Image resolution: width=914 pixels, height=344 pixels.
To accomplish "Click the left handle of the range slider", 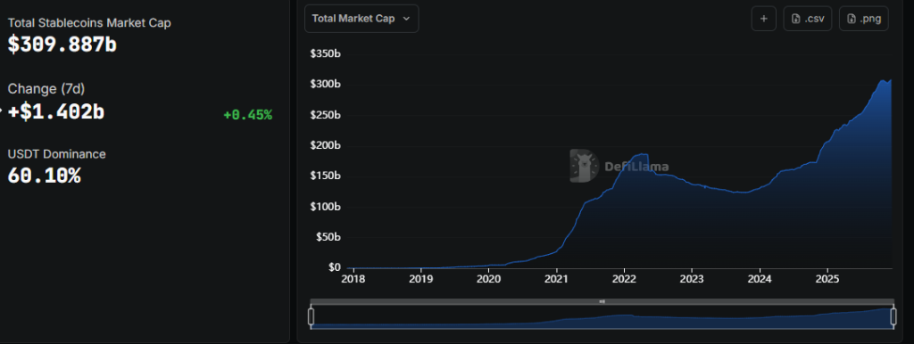I will (x=311, y=316).
